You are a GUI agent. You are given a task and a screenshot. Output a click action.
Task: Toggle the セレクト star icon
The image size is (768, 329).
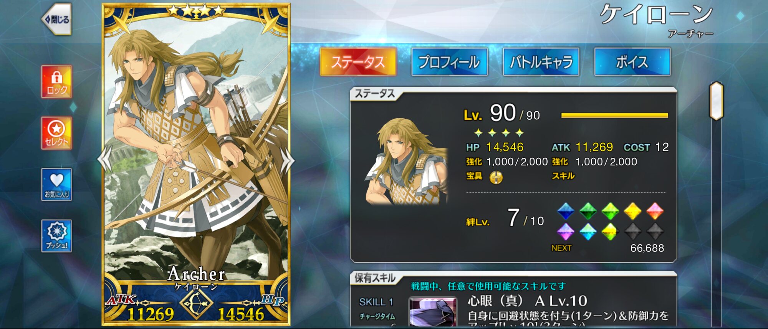57,133
